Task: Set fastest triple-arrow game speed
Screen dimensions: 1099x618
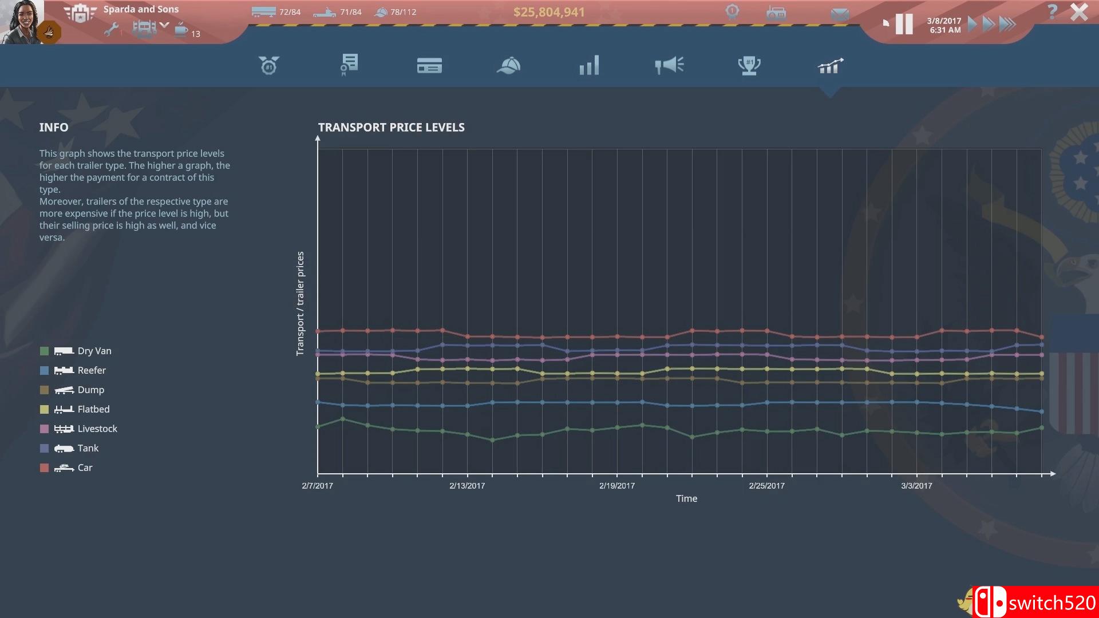Action: tap(1008, 24)
